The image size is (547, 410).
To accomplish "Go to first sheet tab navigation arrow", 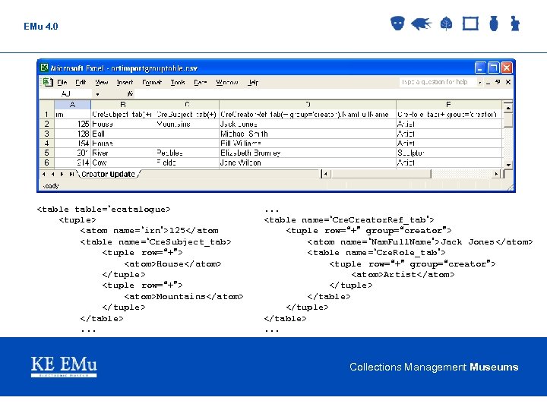I will coord(44,174).
